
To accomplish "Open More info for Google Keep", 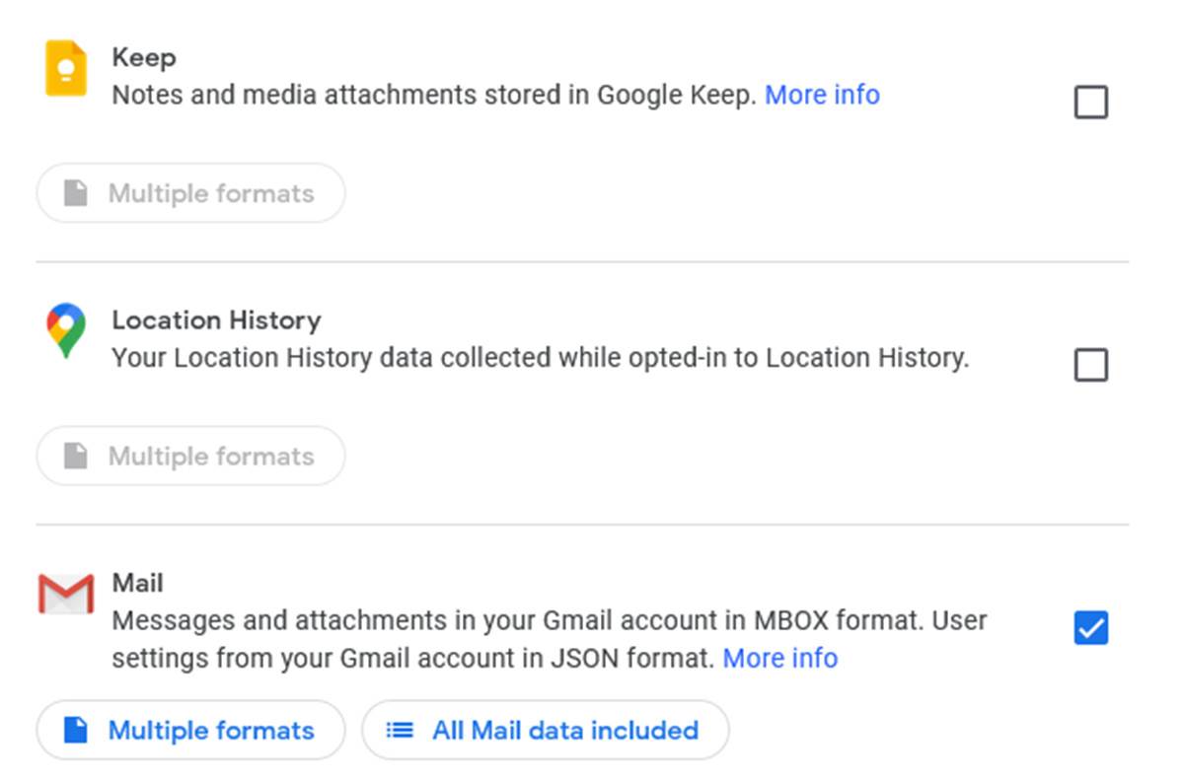I will 822,95.
